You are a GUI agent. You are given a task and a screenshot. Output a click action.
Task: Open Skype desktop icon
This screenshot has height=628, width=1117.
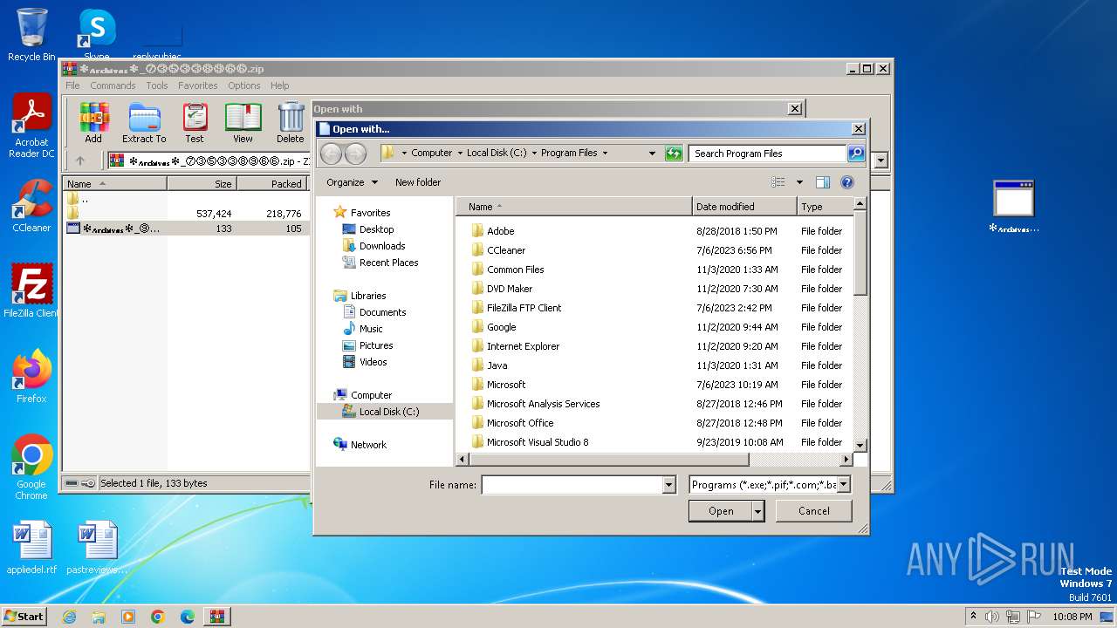click(96, 35)
